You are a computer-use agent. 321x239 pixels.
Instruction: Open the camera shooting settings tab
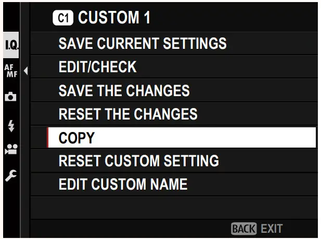[10, 97]
